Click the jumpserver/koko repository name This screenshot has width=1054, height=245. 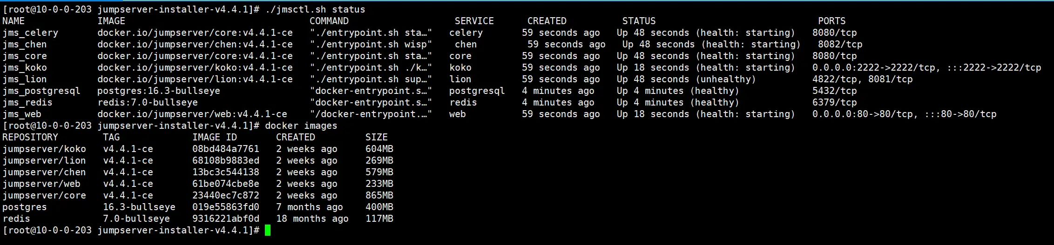(44, 149)
